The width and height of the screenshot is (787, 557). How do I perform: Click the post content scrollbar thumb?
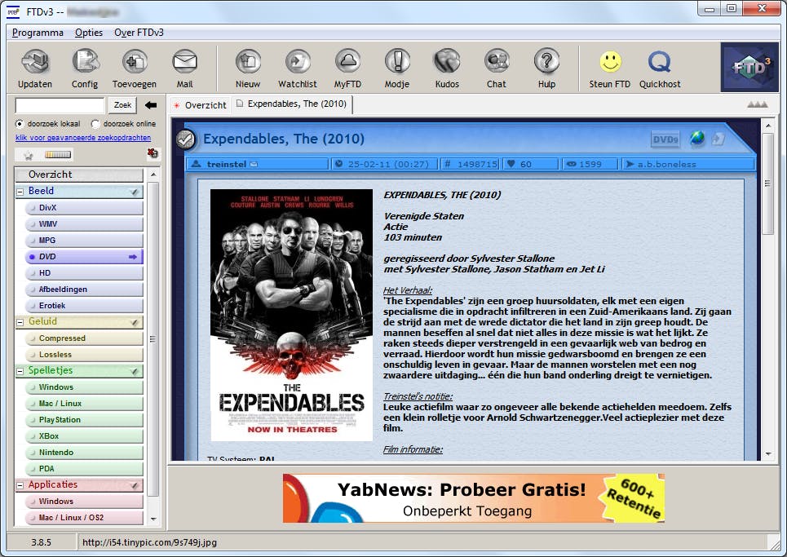coord(767,183)
